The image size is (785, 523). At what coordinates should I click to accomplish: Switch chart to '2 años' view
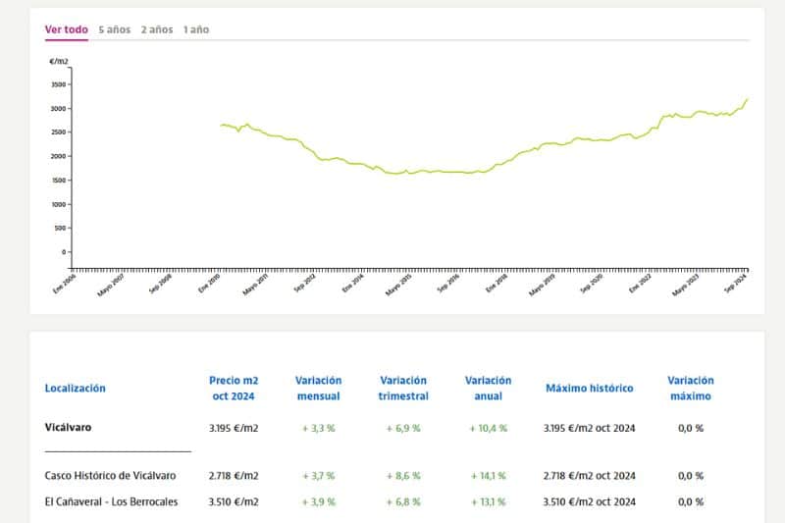[x=157, y=29]
